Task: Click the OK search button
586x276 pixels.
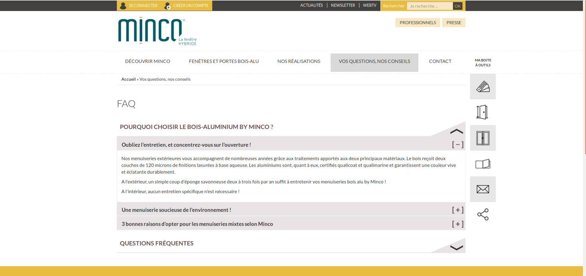Action: (x=458, y=6)
